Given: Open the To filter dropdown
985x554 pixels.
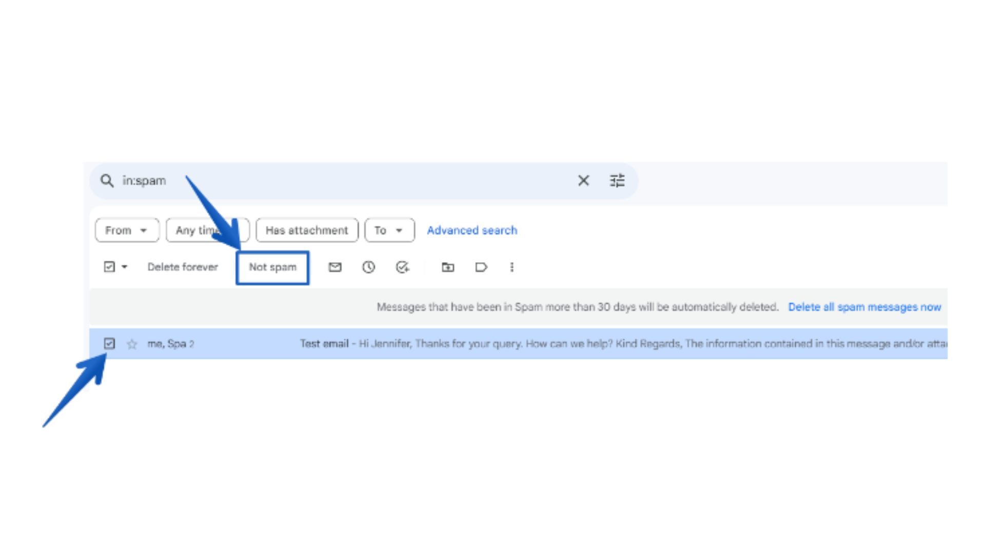Looking at the screenshot, I should [389, 230].
